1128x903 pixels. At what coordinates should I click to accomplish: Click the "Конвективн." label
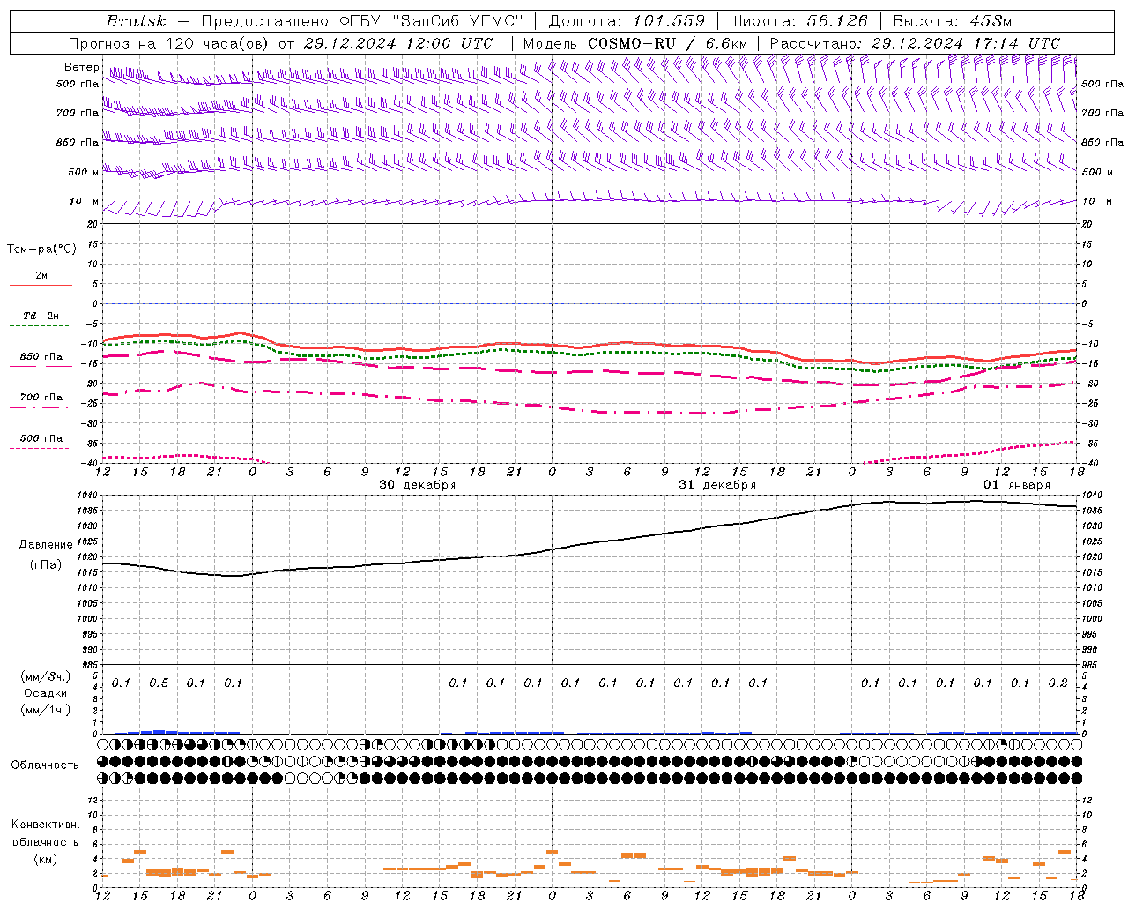(46, 825)
